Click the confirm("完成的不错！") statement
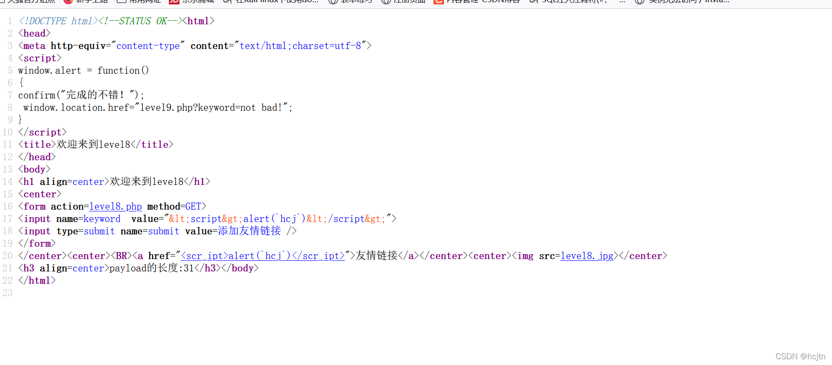 point(81,95)
